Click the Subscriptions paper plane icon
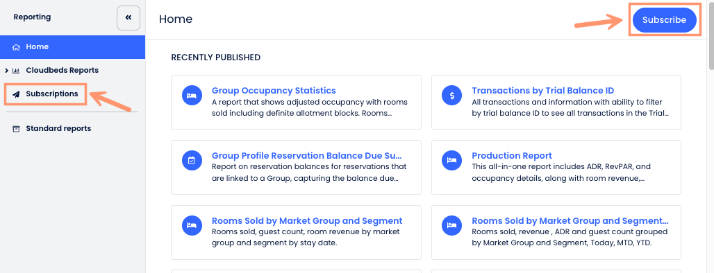The width and height of the screenshot is (714, 273). point(16,94)
